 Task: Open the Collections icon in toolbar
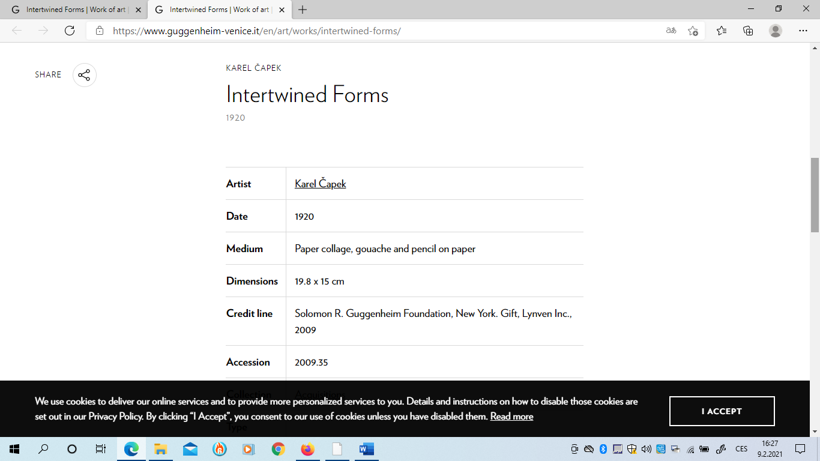click(748, 31)
